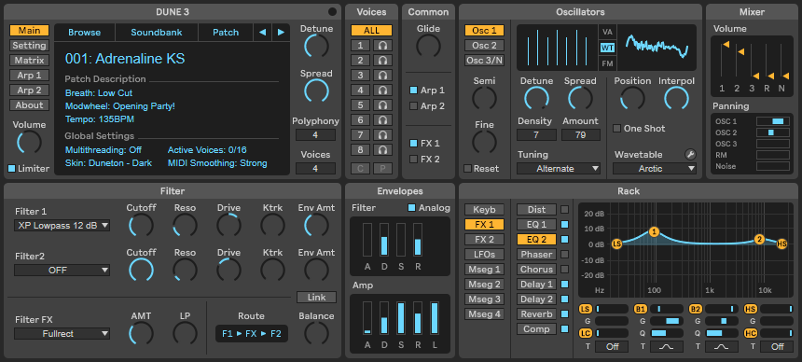The height and width of the screenshot is (362, 802).
Task: Click the waveform preview in Oscillators display
Action: pos(657,47)
